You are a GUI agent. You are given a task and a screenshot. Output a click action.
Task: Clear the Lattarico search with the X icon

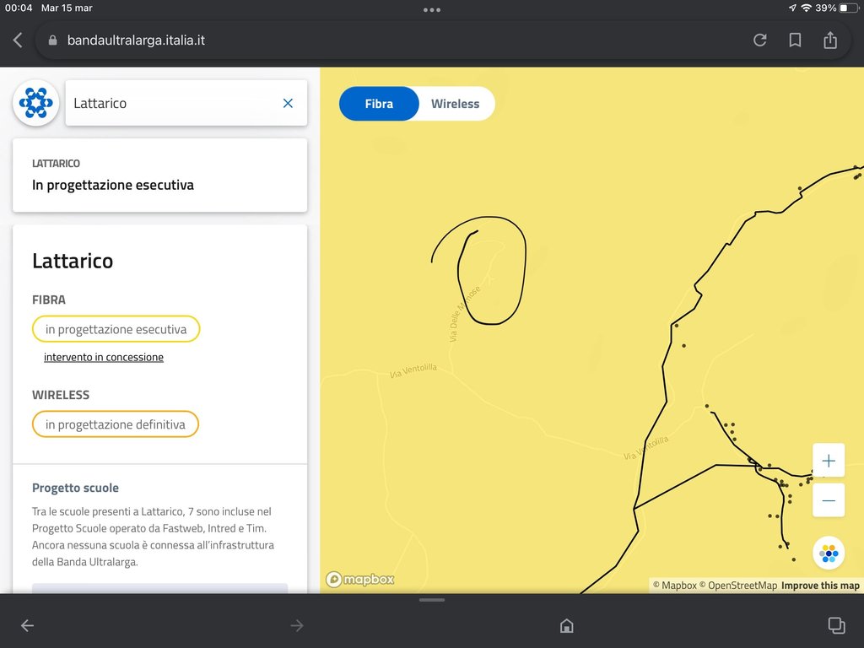tap(288, 103)
